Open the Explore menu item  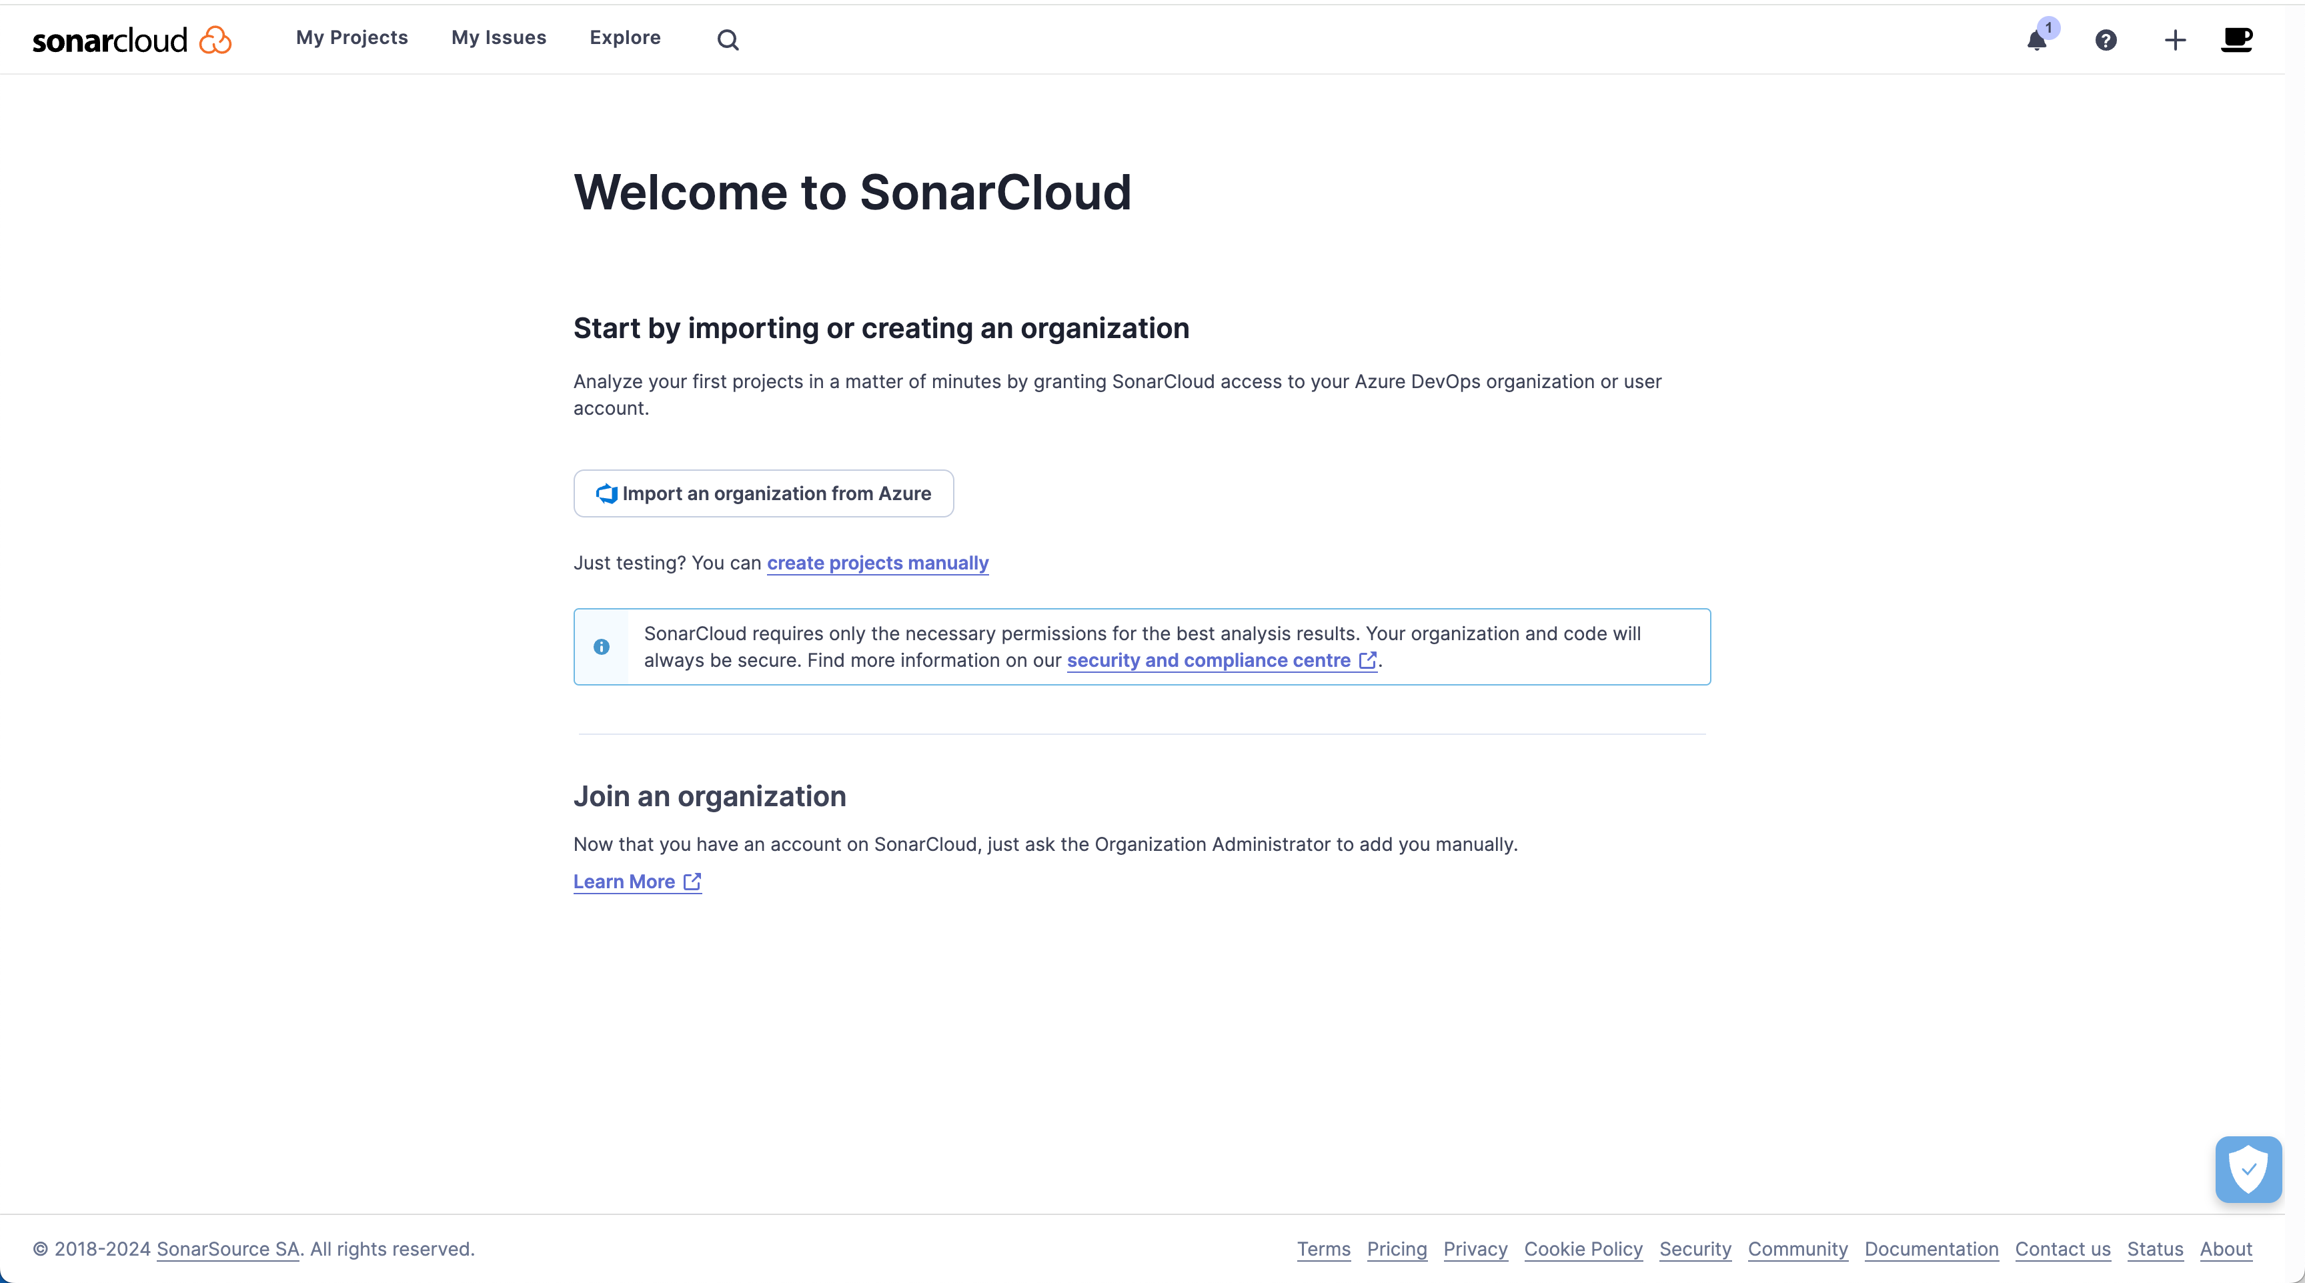coord(624,37)
